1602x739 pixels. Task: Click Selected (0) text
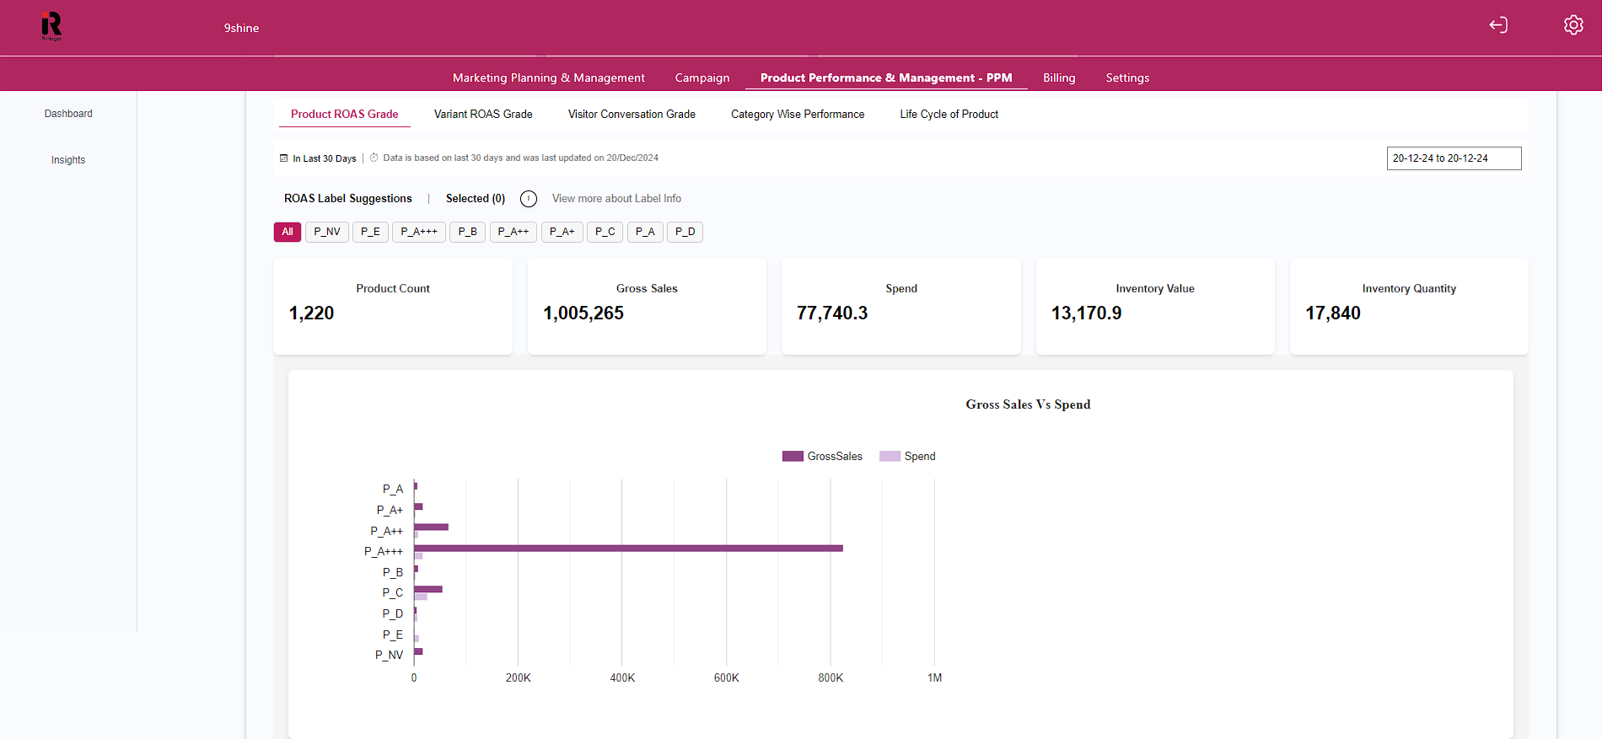pos(476,199)
